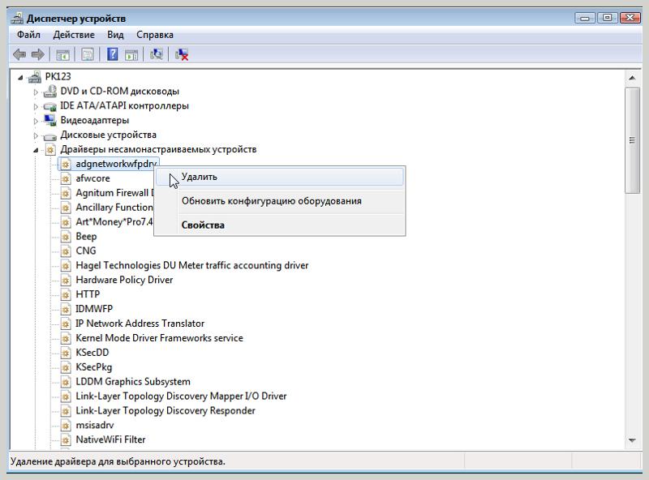Click the Forward arrow in the toolbar

pos(37,54)
